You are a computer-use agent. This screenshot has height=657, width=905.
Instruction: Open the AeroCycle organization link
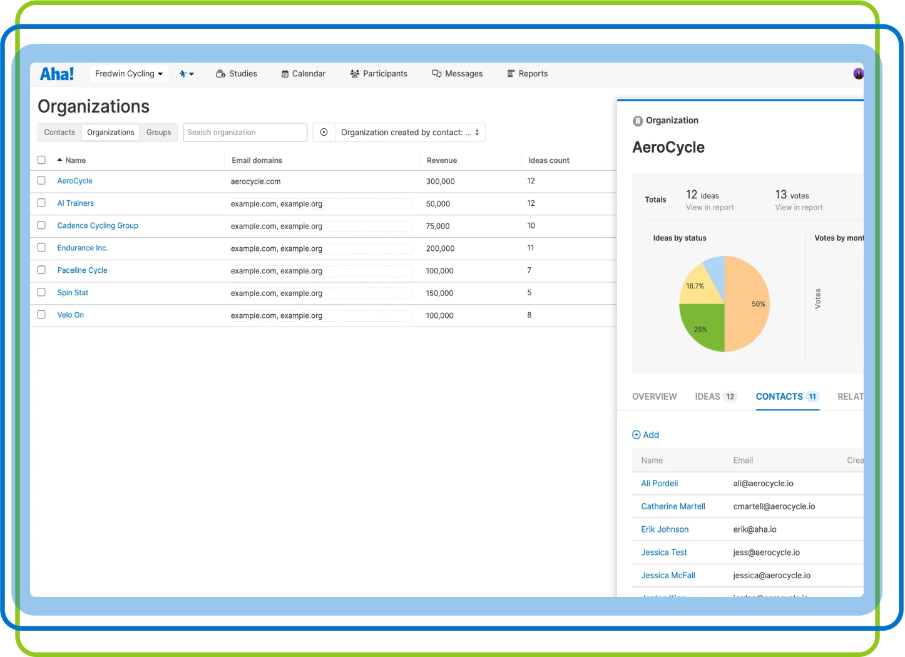[x=75, y=181]
